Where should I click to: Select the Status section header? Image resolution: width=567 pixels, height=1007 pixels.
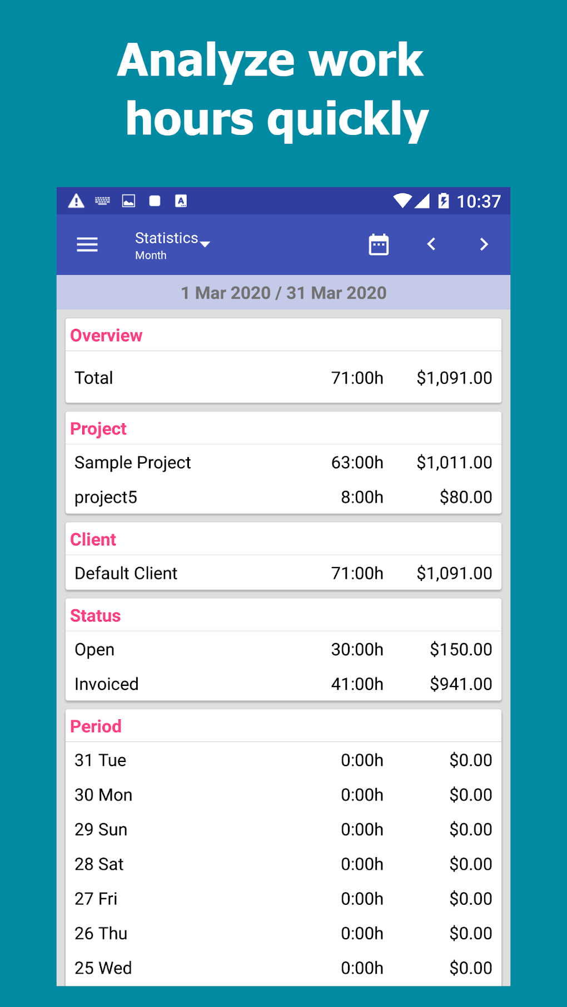coord(95,615)
